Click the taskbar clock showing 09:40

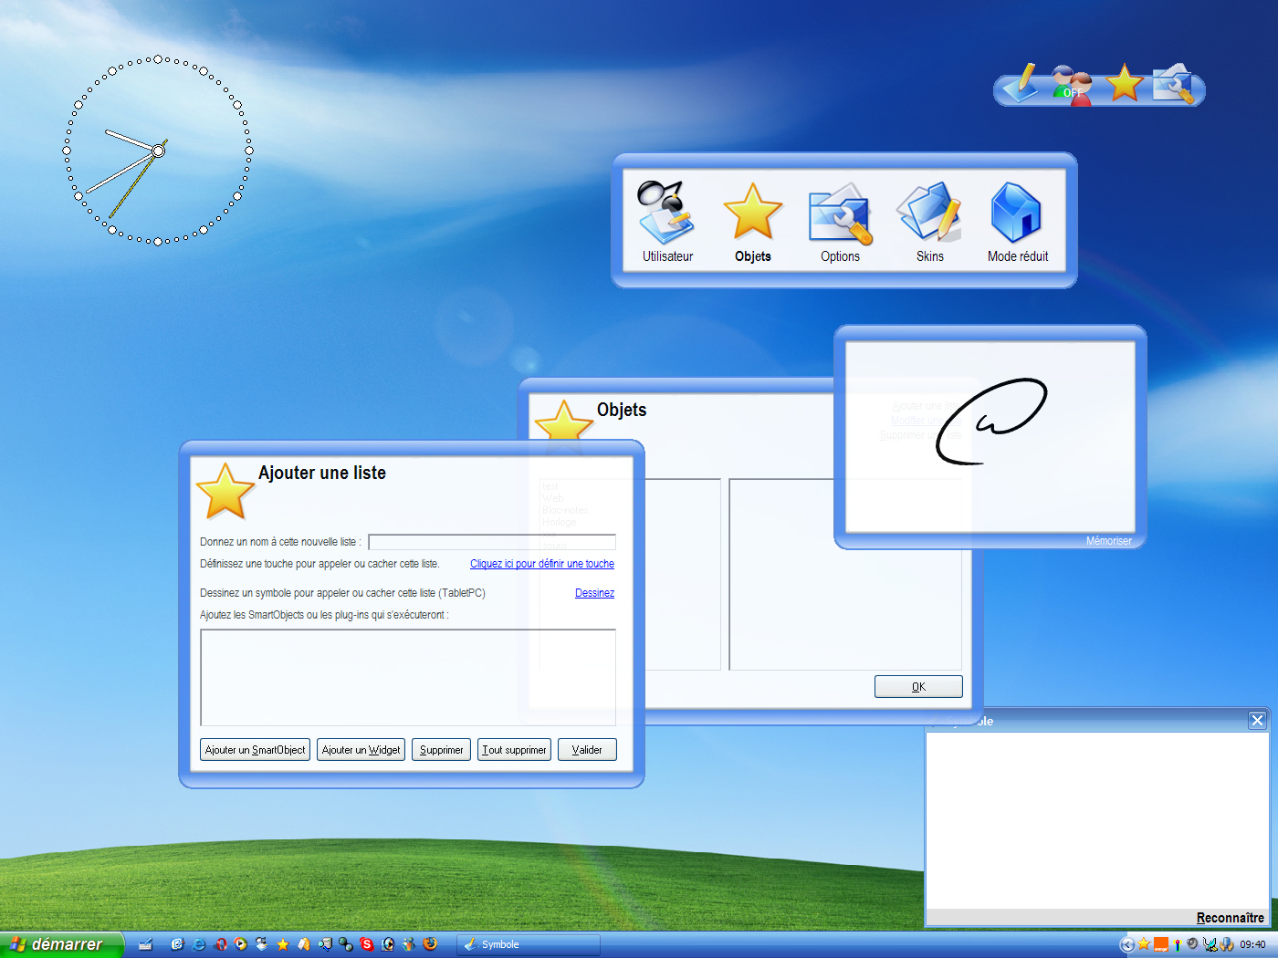[1252, 944]
